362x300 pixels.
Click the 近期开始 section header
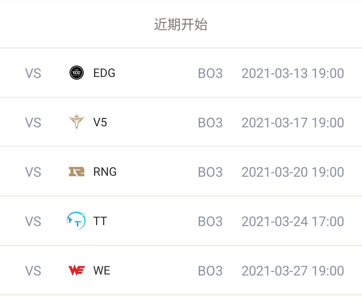point(181,24)
